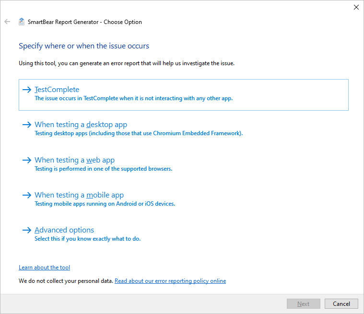This screenshot has width=364, height=314.
Task: Click the Chromium Embedded Framework description line
Action: click(139, 133)
